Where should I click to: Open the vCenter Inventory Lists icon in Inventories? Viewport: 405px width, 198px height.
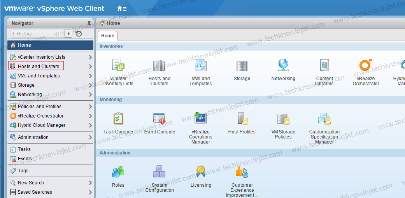118,65
